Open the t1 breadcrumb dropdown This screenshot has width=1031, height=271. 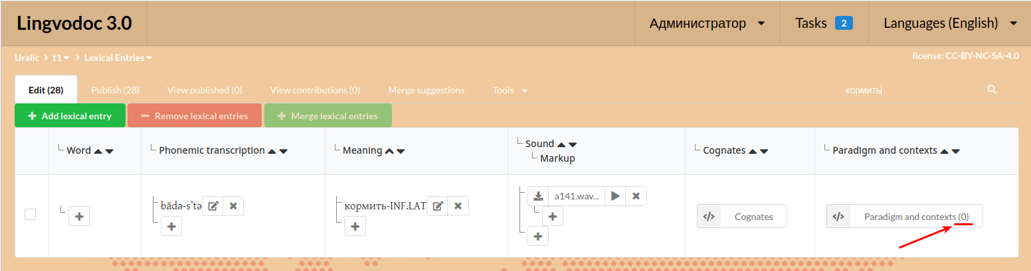point(61,58)
